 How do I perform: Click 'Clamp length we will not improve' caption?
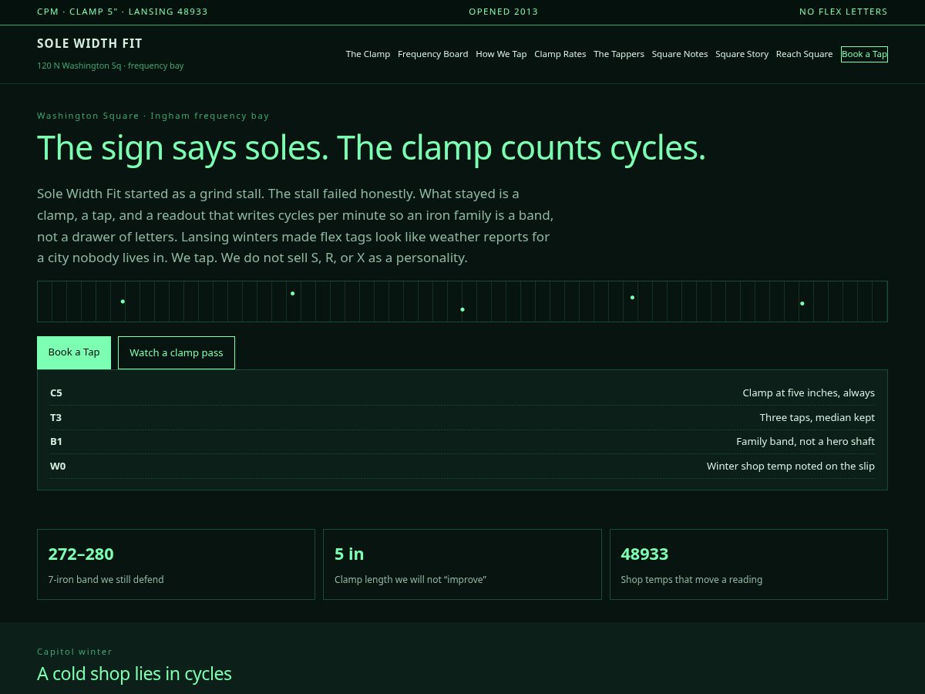(410, 579)
